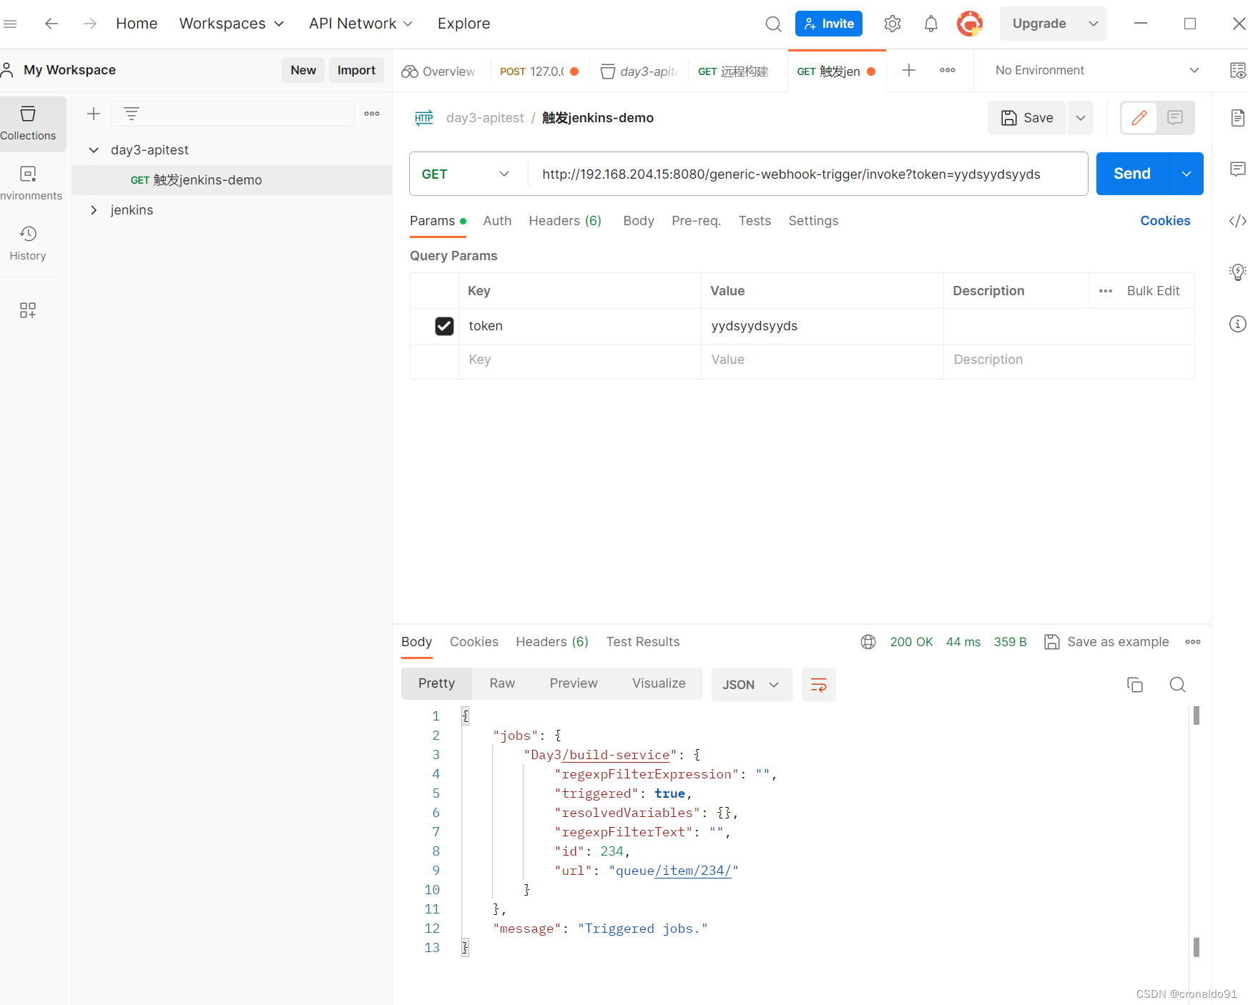
Task: Open Collections in sidebar
Action: pyautogui.click(x=29, y=124)
